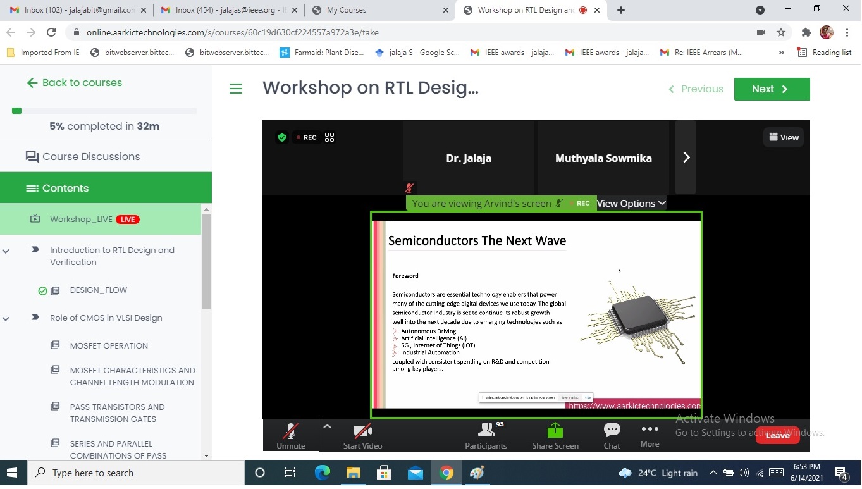The height and width of the screenshot is (489, 862).
Task: Click the green Next button
Action: pos(771,89)
